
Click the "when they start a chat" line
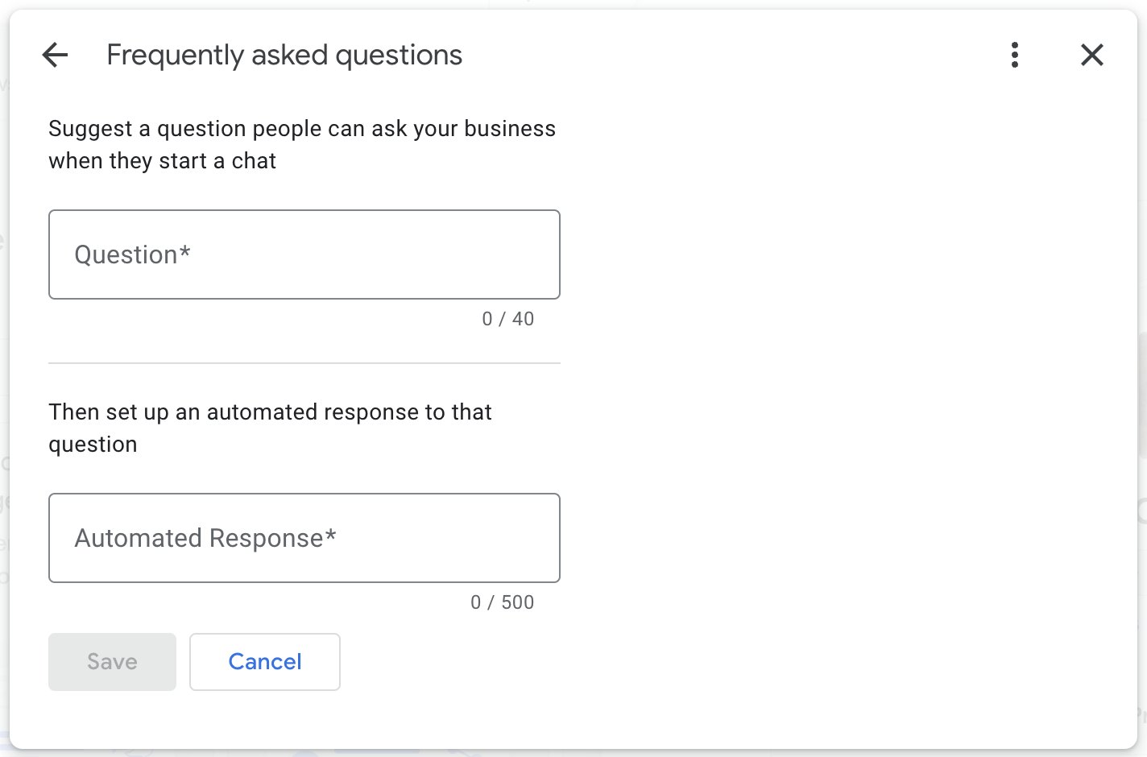point(162,161)
